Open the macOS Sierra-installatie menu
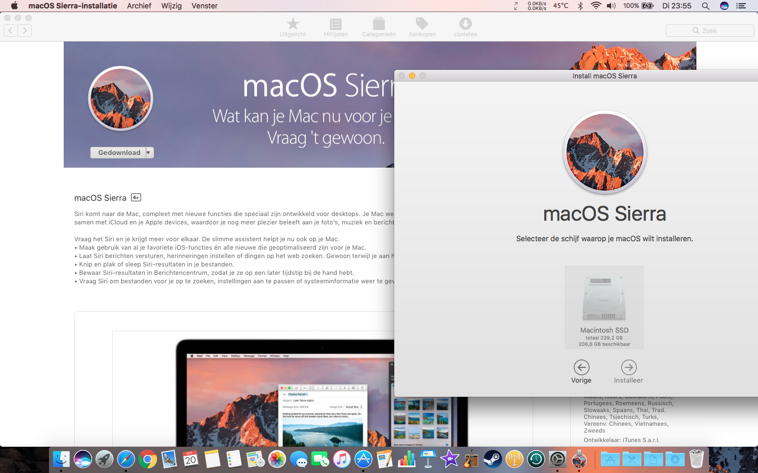This screenshot has height=473, width=758. point(73,6)
